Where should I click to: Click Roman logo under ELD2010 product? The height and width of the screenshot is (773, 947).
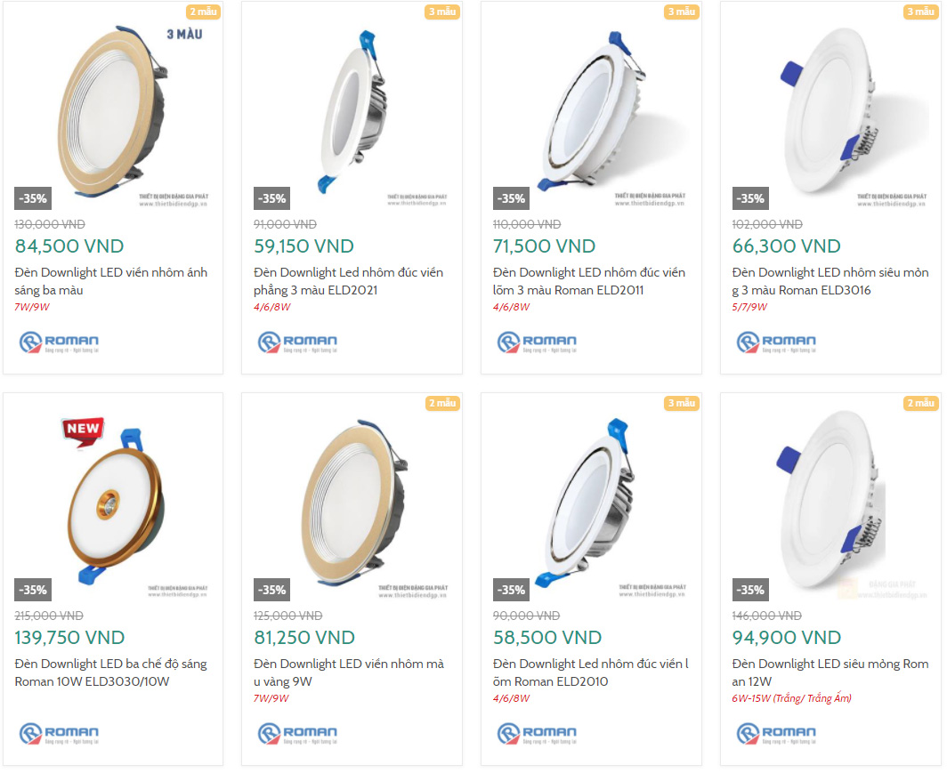[537, 734]
